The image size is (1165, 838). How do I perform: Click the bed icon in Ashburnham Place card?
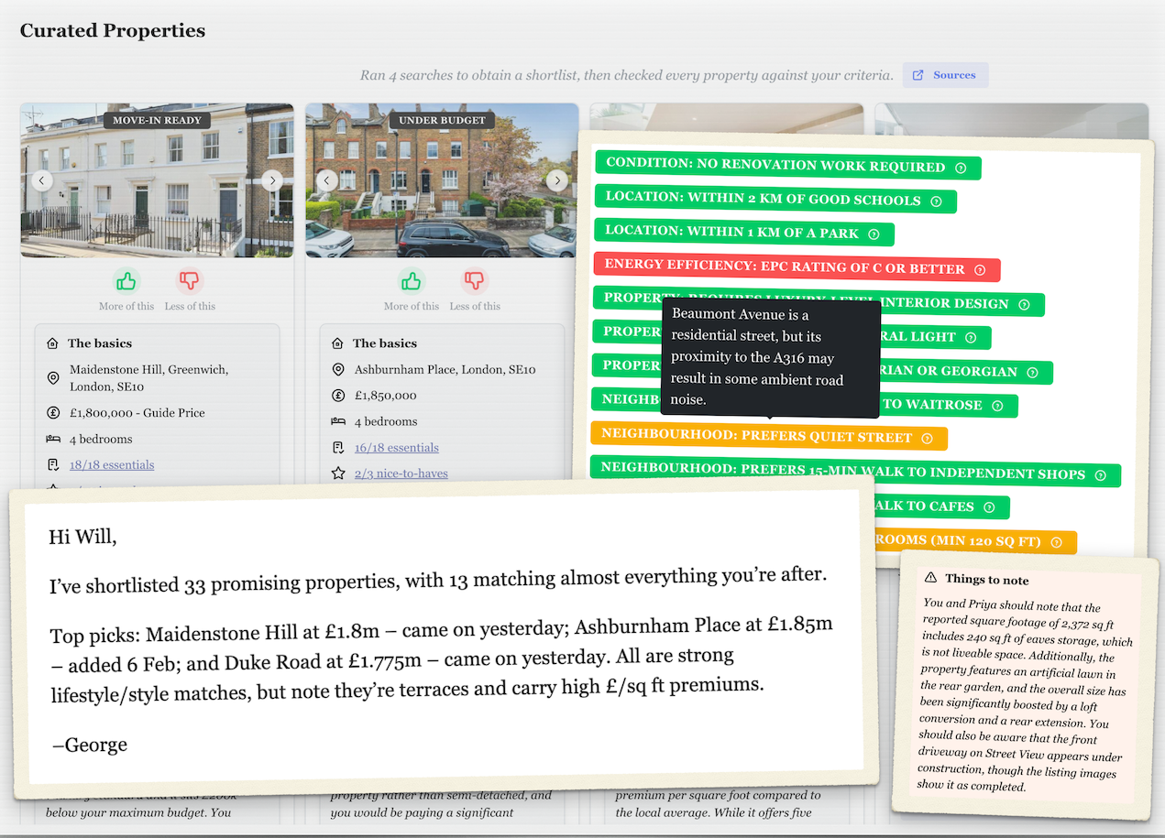click(338, 421)
